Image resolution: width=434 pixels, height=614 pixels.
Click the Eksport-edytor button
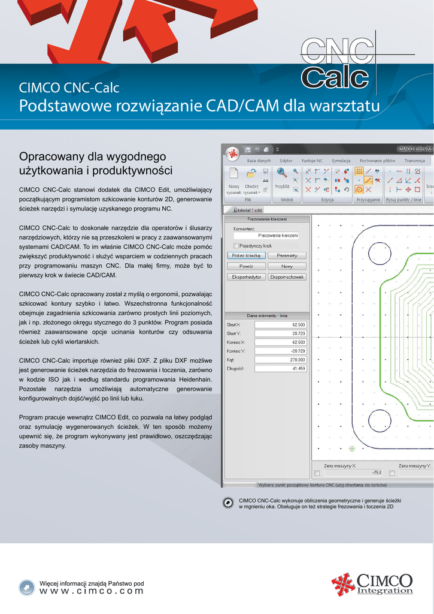[x=245, y=277]
